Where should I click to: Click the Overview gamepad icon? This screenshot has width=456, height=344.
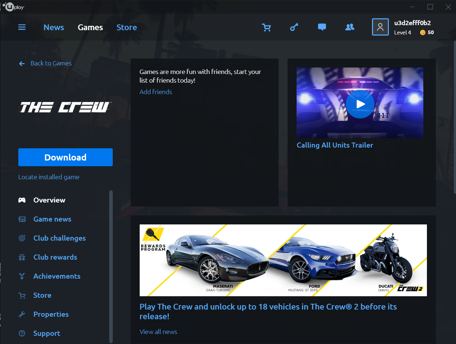22,200
